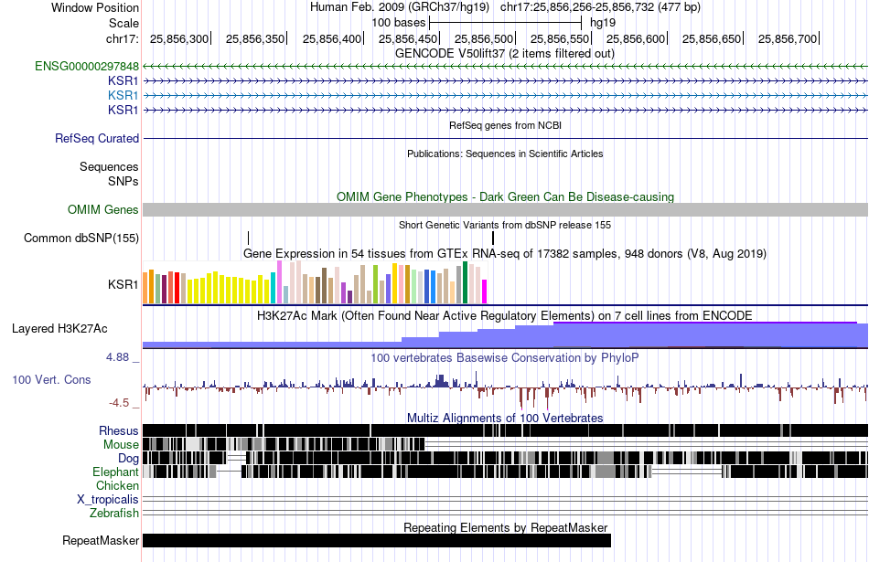
Task: Click the Mouse alignment label
Action: pos(121,445)
